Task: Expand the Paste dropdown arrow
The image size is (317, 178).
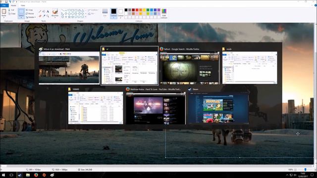Action: tap(4, 17)
